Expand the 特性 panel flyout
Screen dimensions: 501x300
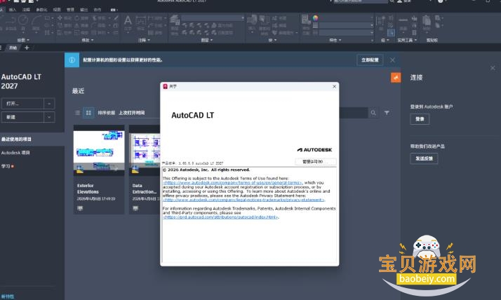click(335, 40)
